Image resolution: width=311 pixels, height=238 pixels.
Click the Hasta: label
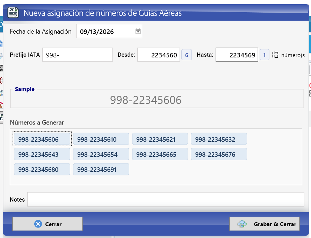pos(205,55)
